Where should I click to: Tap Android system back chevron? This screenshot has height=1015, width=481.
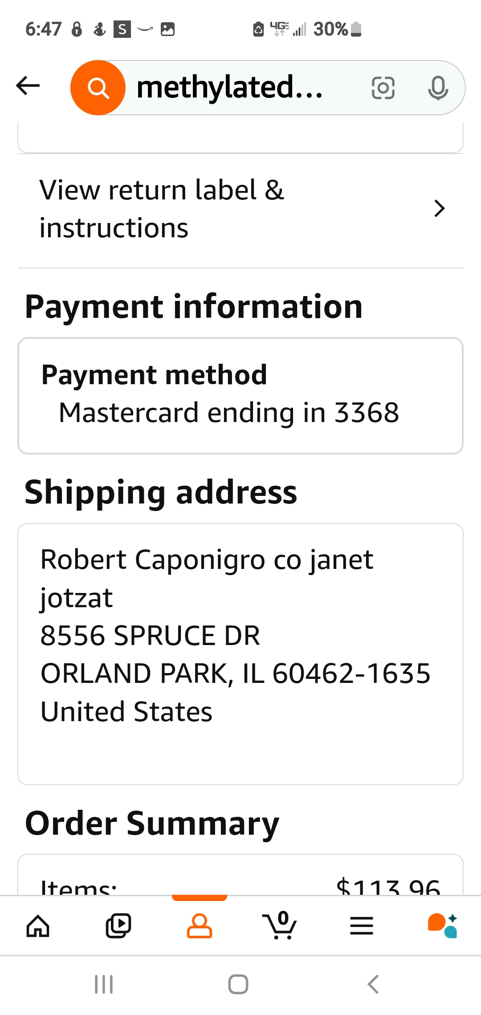(373, 984)
